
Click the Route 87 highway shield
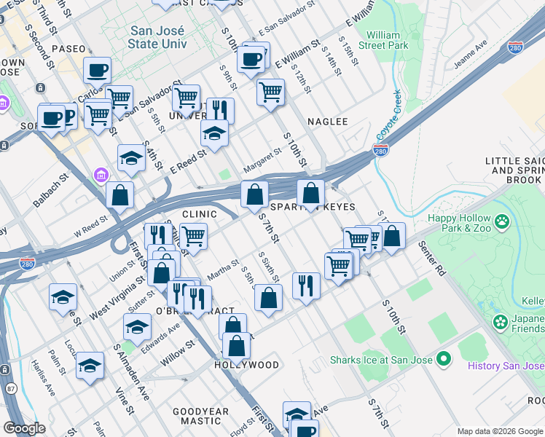point(11,388)
